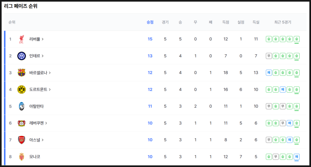Click the Inter Milan club logo
Screen dimensions: 311x167
point(21,56)
